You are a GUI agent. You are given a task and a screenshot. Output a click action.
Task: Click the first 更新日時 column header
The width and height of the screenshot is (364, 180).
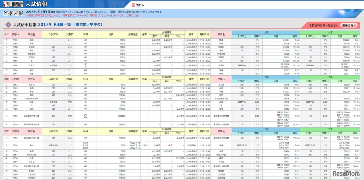(x=204, y=34)
